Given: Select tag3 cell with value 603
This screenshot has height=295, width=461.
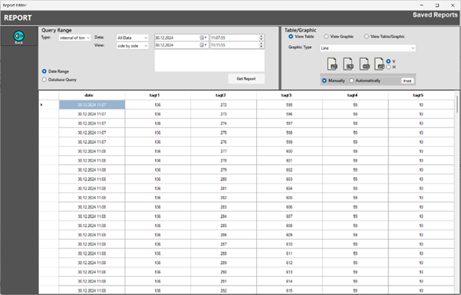Looking at the screenshot, I should pyautogui.click(x=289, y=179).
